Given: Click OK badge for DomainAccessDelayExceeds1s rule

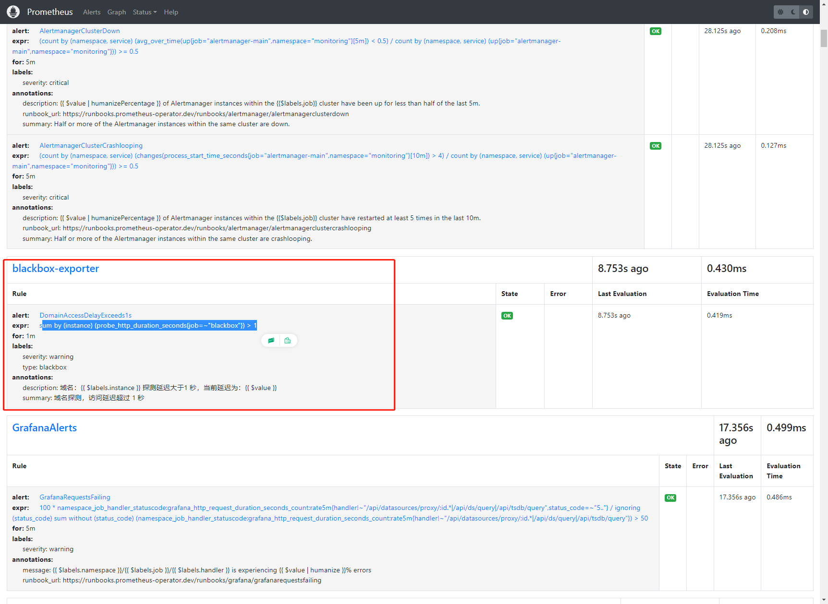Looking at the screenshot, I should click(x=507, y=316).
